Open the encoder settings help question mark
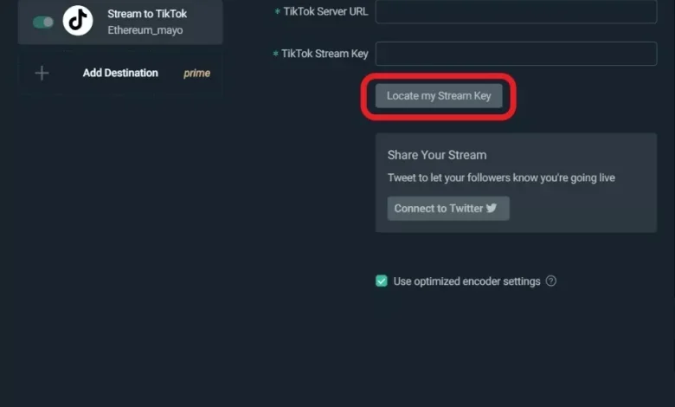The height and width of the screenshot is (407, 675). coord(551,281)
